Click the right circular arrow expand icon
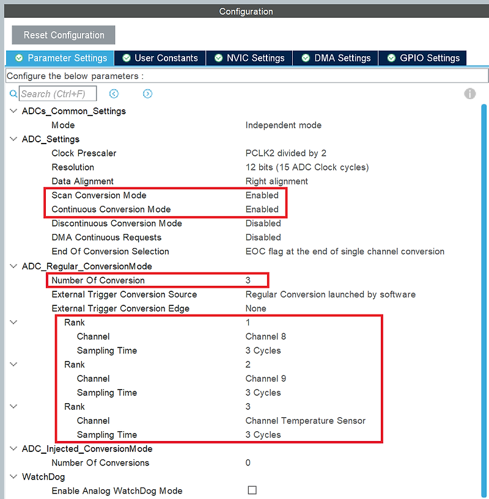489x499 pixels. [x=147, y=93]
